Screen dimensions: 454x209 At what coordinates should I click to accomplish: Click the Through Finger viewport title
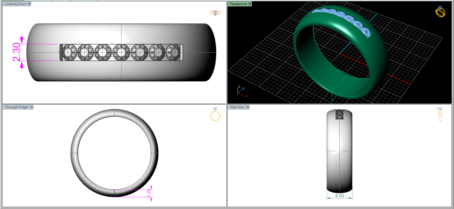(x=17, y=107)
